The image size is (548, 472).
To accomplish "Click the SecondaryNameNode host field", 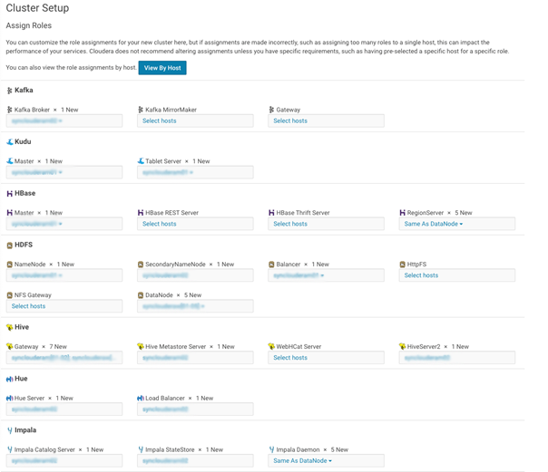I will click(x=195, y=275).
